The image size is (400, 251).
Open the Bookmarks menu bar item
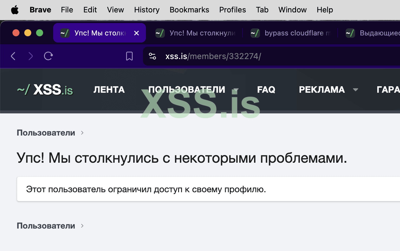point(189,10)
